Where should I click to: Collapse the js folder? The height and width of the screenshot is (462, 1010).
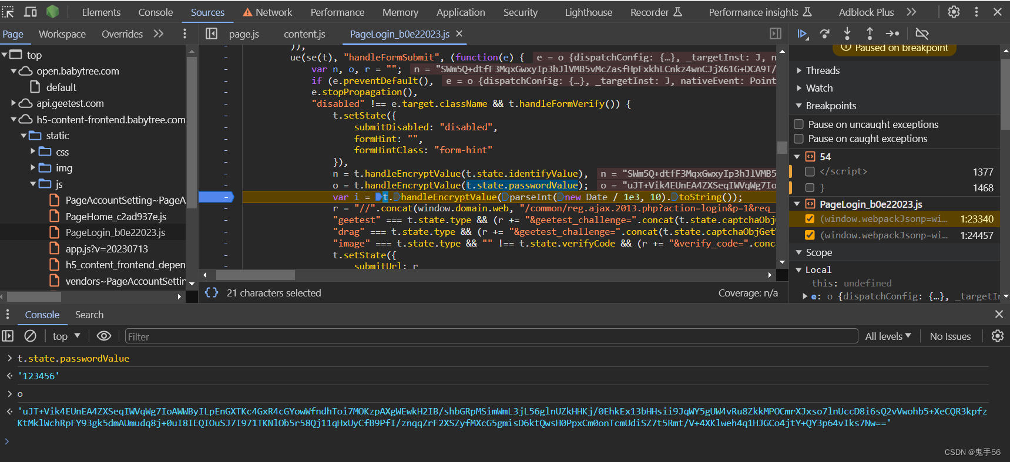point(33,184)
